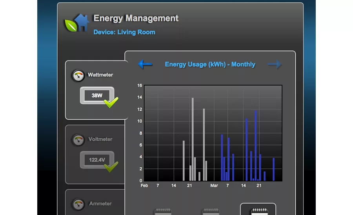The image size is (353, 215).
Task: Click the left arrow to show previous period
Action: click(x=145, y=64)
